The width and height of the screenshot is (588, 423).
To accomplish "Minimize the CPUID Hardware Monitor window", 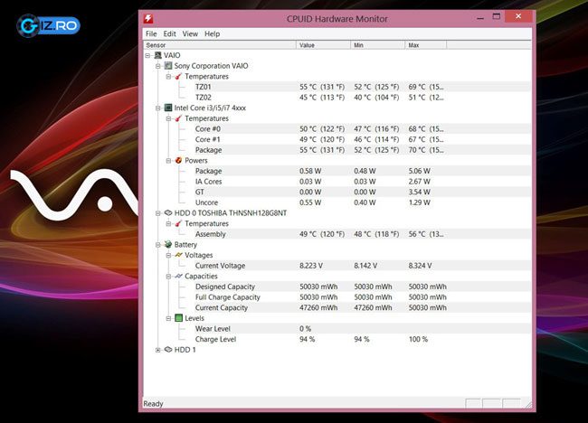I will pyautogui.click(x=480, y=17).
